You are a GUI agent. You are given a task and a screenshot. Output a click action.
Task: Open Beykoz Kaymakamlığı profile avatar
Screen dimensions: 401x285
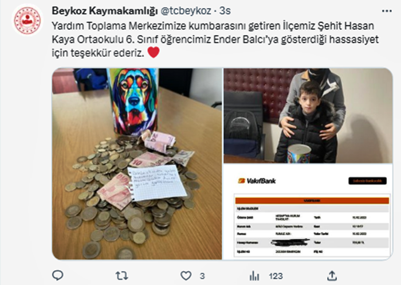[x=27, y=20]
